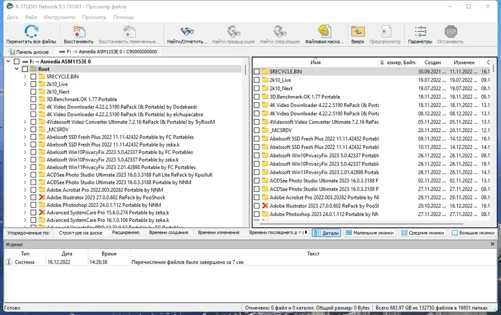Click the info icon in the Журнал row

9,262
